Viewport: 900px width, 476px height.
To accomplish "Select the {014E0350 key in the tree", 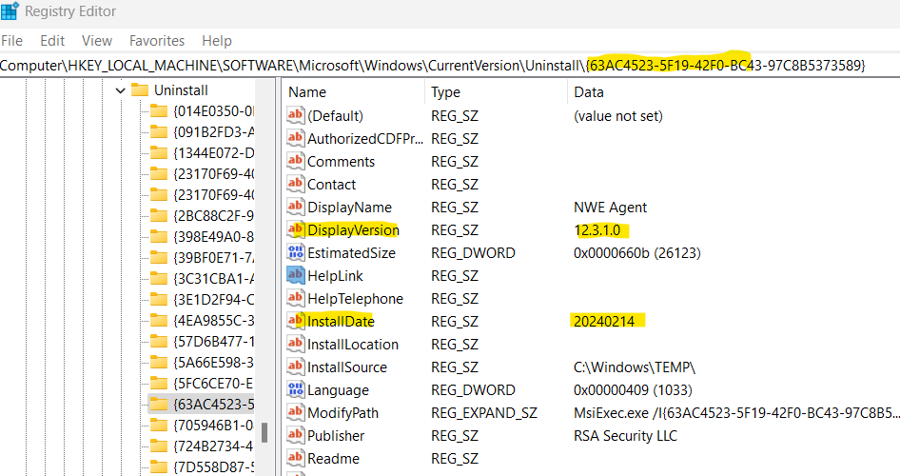I will 214,112.
